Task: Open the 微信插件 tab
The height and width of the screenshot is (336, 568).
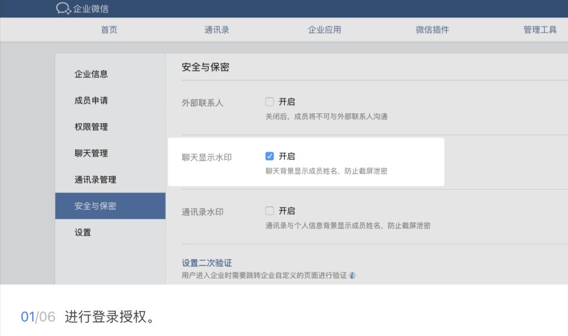Action: click(431, 29)
